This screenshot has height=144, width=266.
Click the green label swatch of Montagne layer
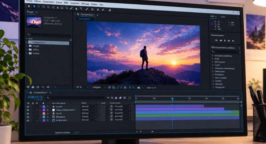(44, 117)
